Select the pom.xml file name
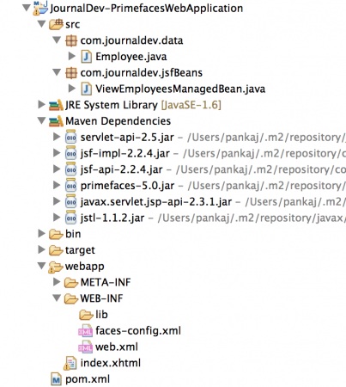 click(88, 379)
